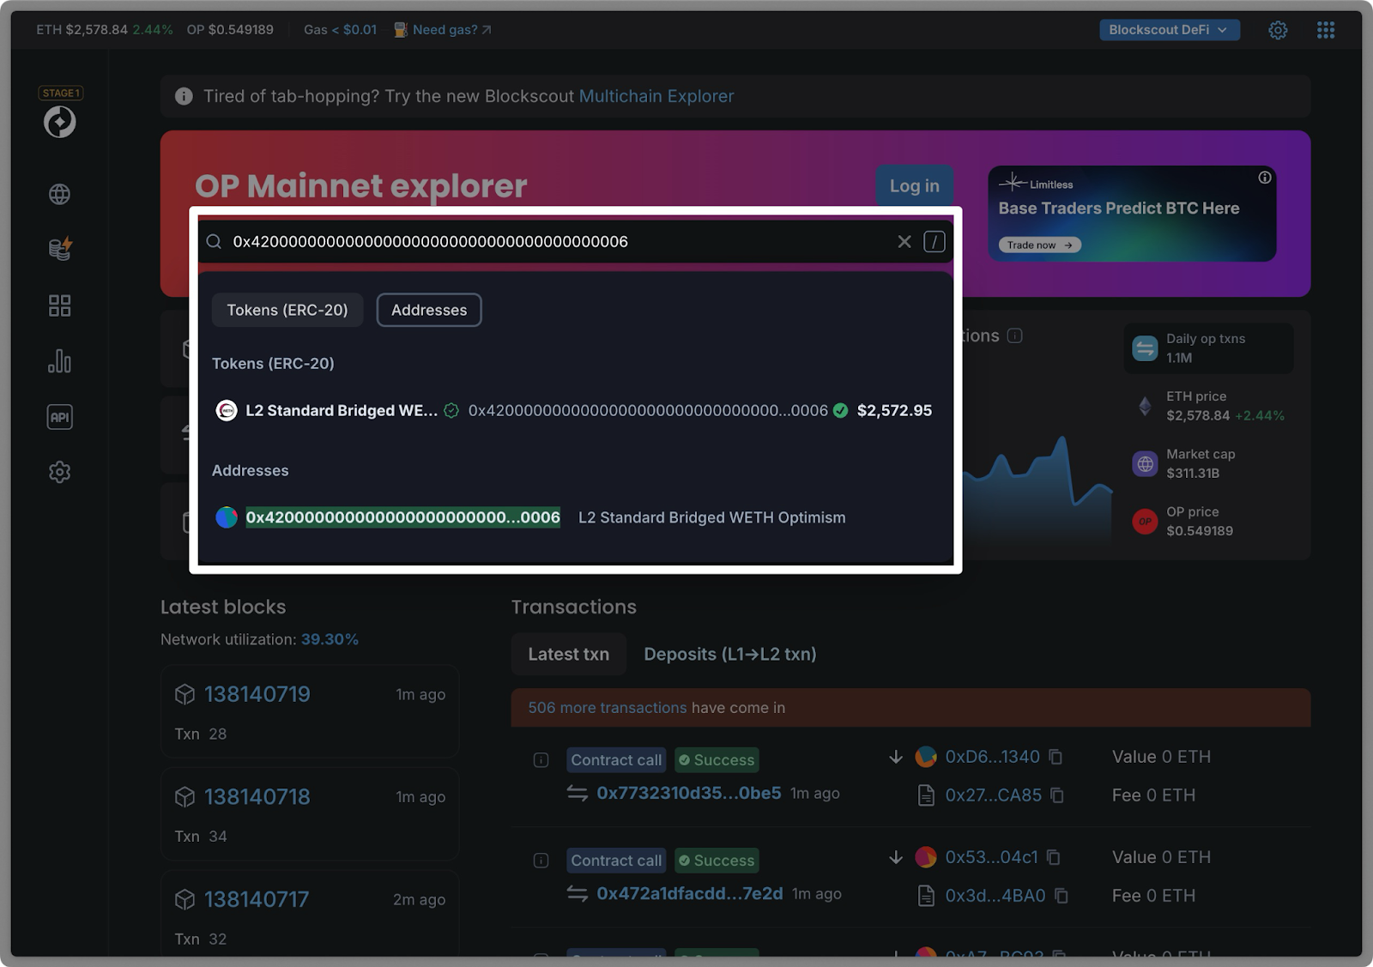Open the Blockchain globe sidebar icon
This screenshot has height=967, width=1373.
59,194
